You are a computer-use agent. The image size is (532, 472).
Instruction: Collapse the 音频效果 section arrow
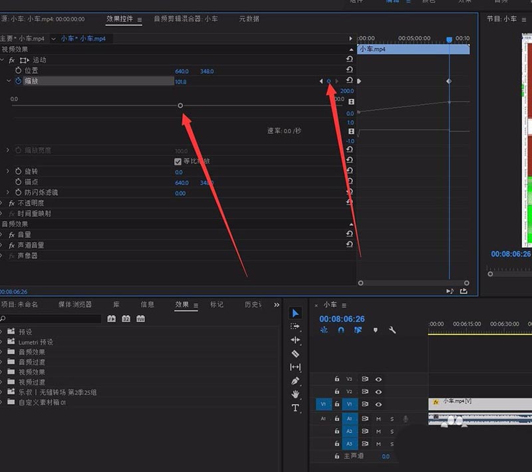351,224
